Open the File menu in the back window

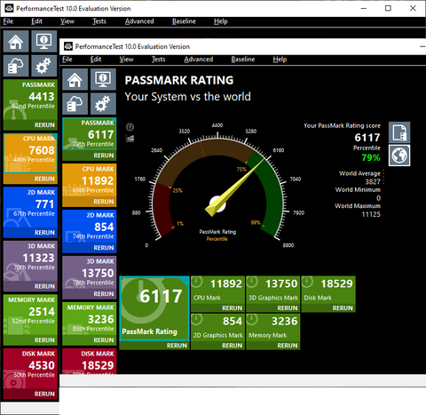[x=8, y=21]
